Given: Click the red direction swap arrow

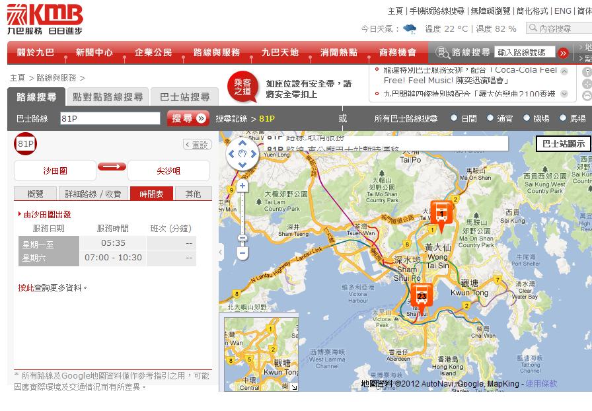Looking at the screenshot, I should coord(112,167).
